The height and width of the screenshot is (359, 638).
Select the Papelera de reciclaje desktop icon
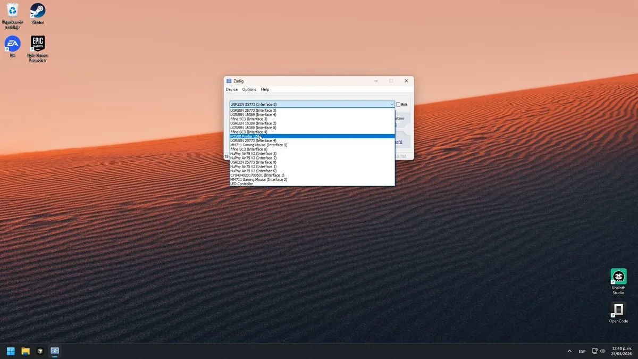coord(12,15)
